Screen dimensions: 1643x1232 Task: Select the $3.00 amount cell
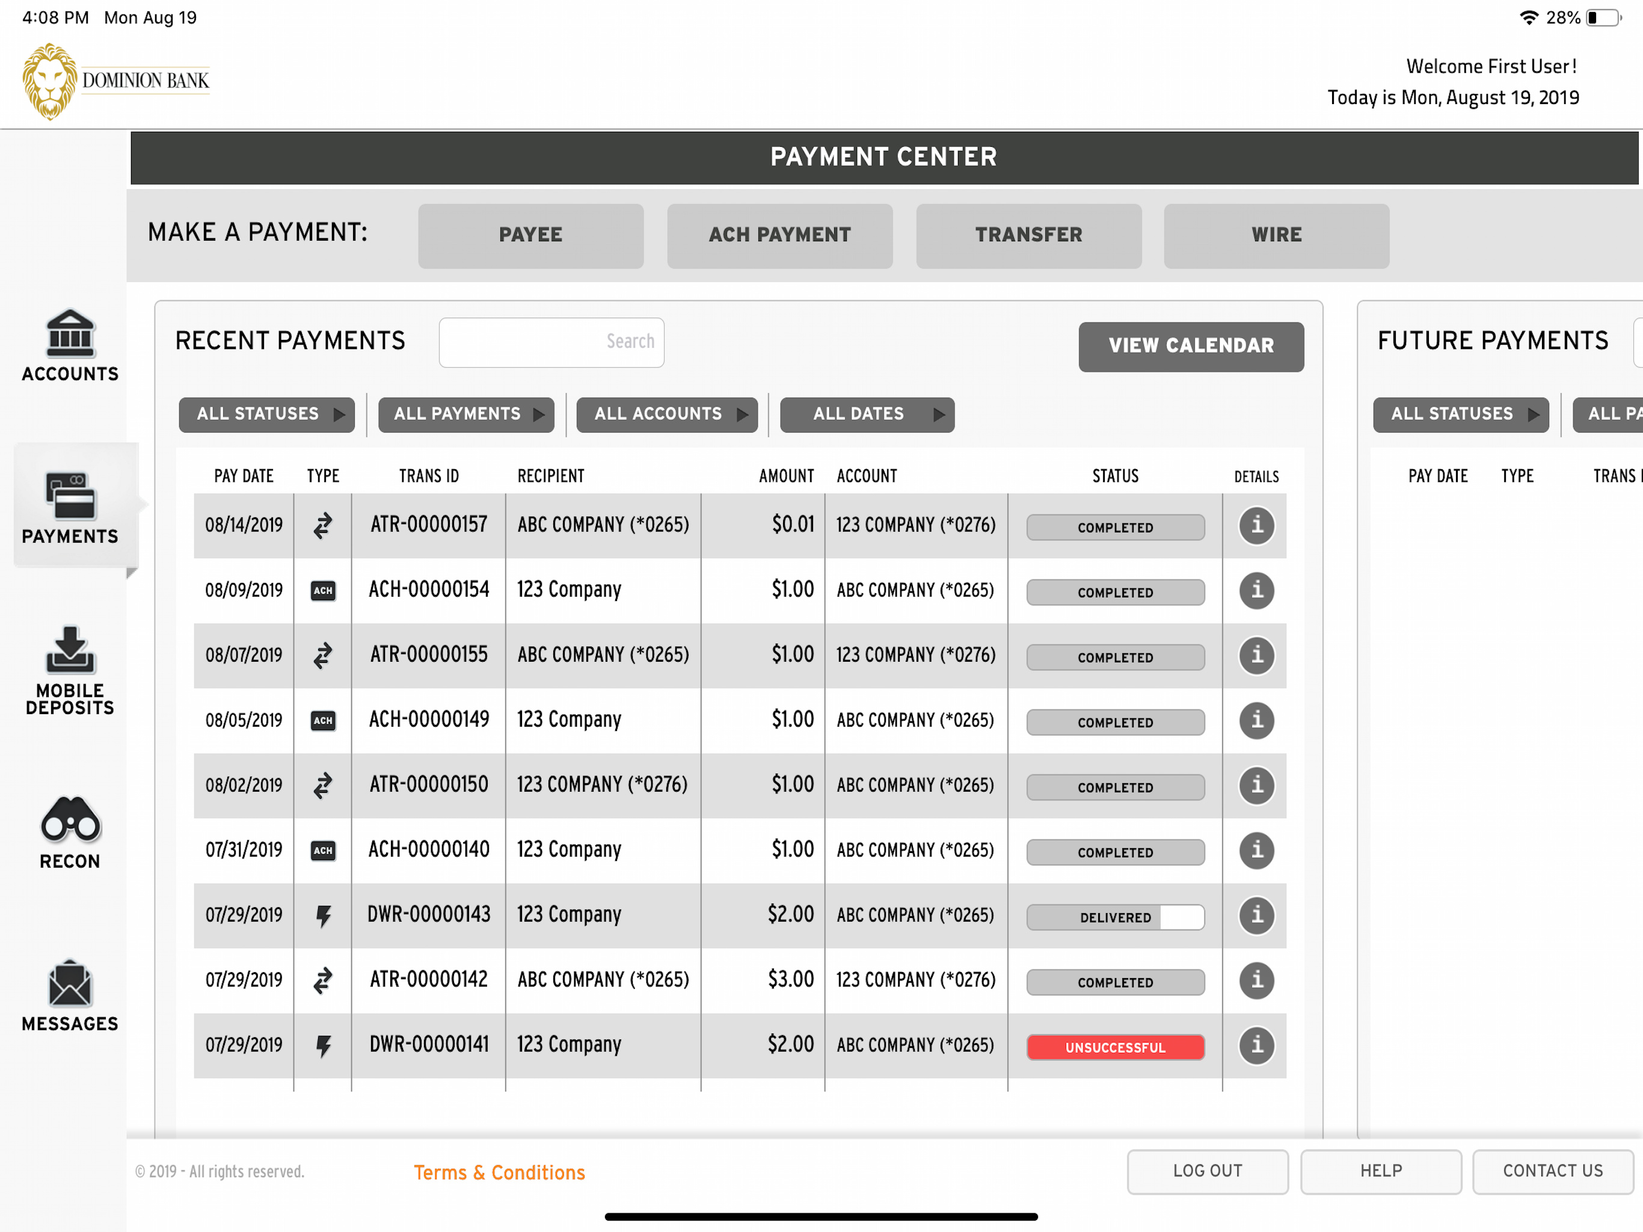pyautogui.click(x=790, y=979)
